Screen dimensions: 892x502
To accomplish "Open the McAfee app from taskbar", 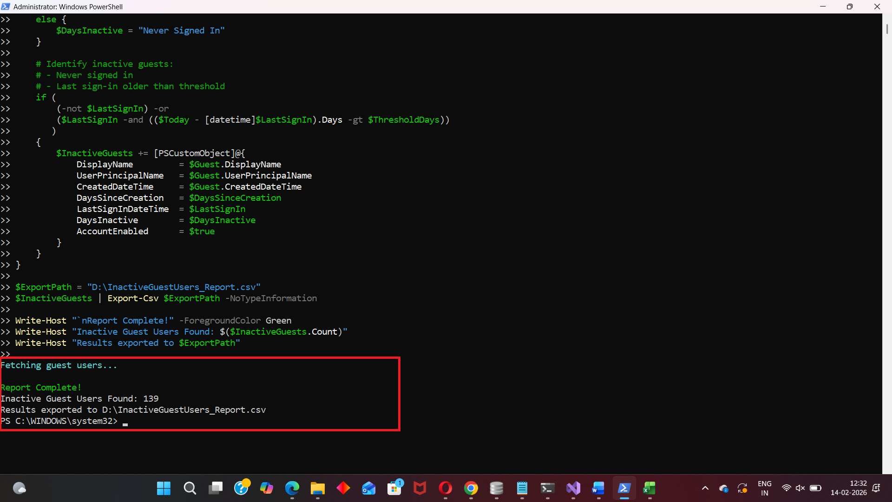I will pyautogui.click(x=420, y=488).
